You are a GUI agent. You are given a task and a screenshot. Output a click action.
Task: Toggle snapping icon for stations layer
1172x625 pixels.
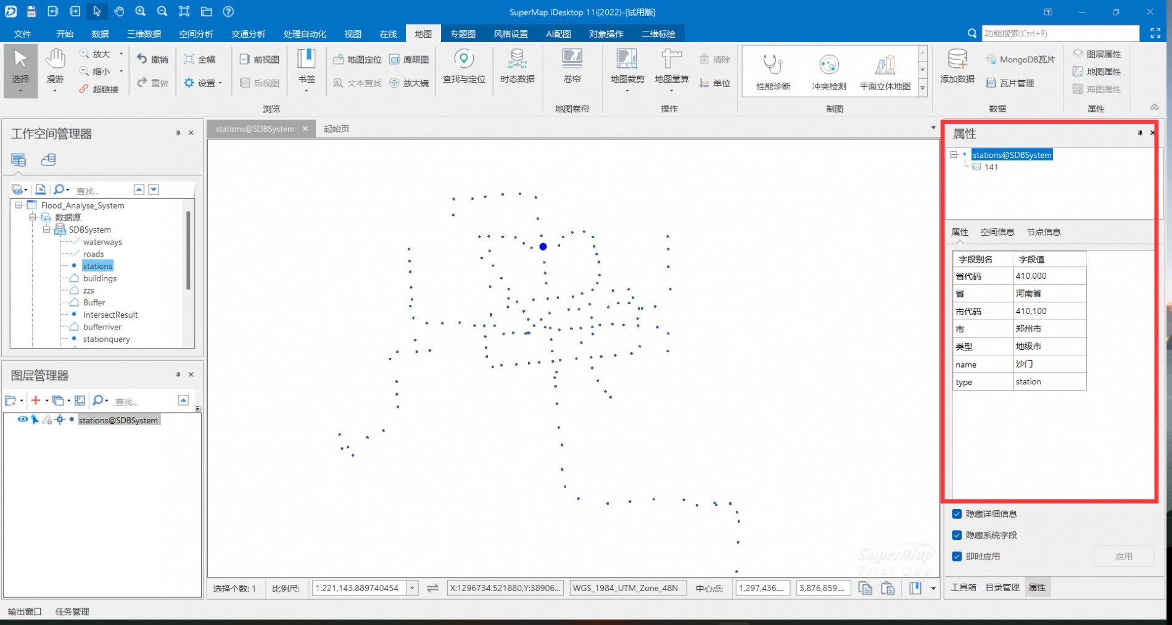pyautogui.click(x=60, y=420)
